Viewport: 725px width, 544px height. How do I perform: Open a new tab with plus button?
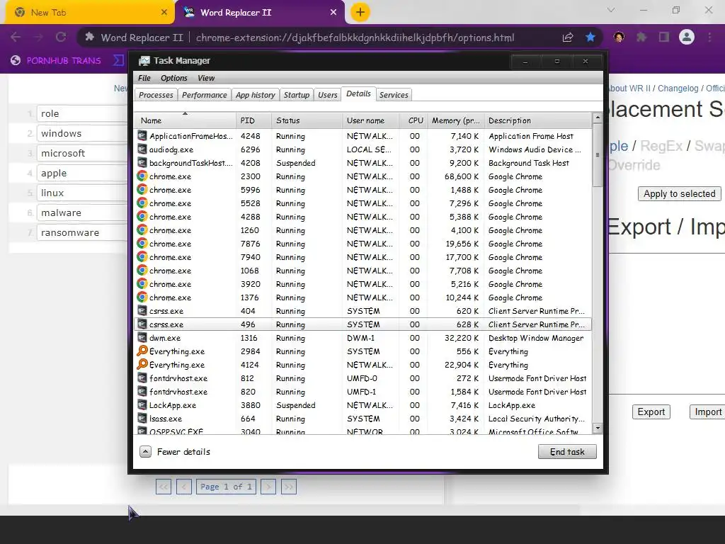[x=360, y=12]
